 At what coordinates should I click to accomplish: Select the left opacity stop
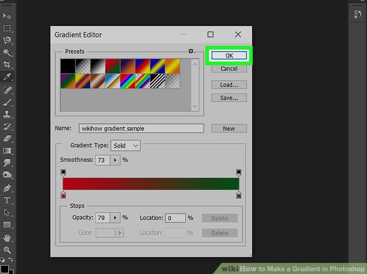pyautogui.click(x=63, y=173)
